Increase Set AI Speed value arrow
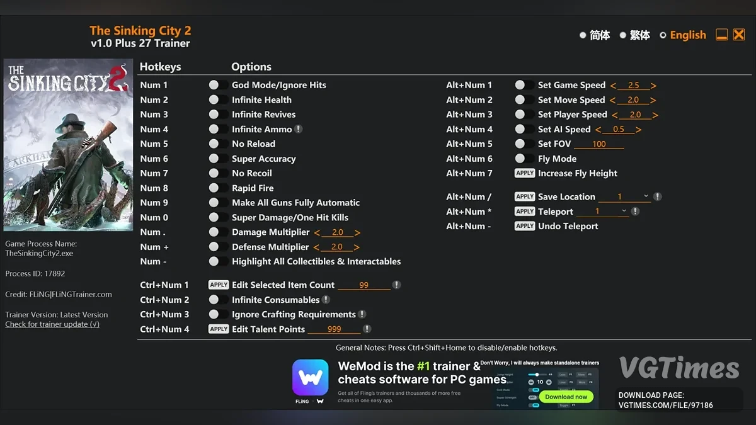 [x=639, y=129]
